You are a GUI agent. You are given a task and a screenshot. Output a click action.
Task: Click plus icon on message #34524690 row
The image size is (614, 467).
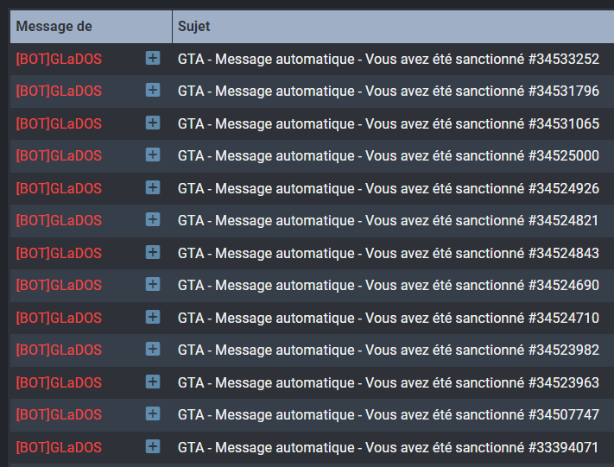[153, 285]
